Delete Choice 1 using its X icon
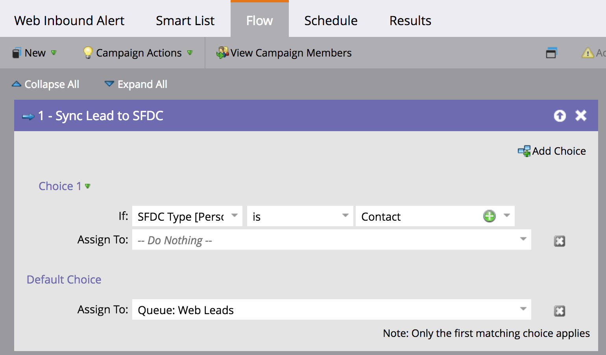606x355 pixels. [x=559, y=241]
